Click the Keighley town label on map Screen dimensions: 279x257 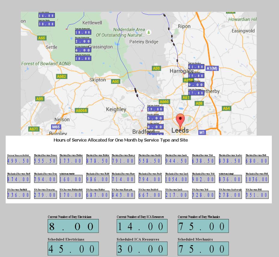(x=116, y=109)
